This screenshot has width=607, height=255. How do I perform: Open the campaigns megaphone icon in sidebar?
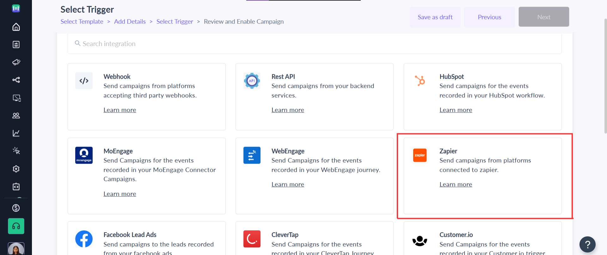16,62
